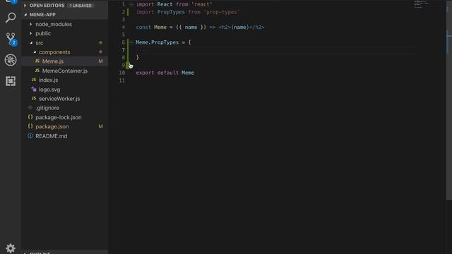The image size is (452, 254).
Task: Click the M status next to Meme.js
Action: [x=100, y=61]
